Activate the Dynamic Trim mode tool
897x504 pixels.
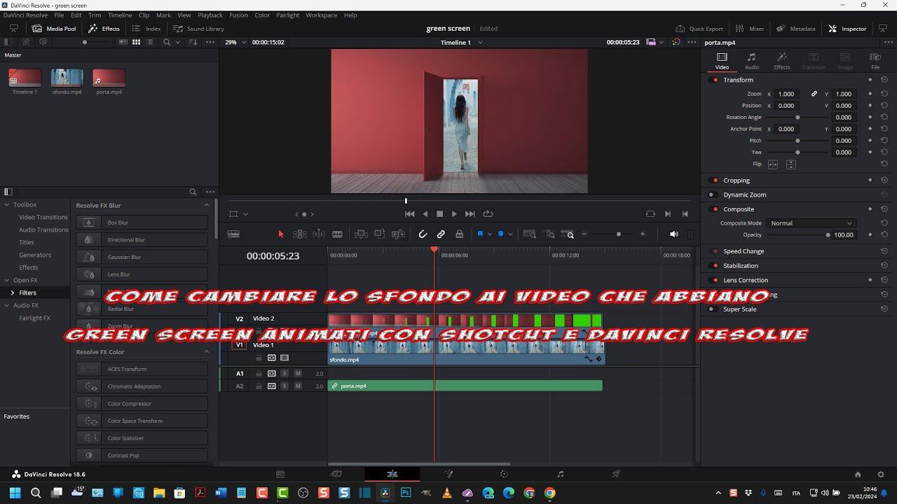(x=319, y=234)
